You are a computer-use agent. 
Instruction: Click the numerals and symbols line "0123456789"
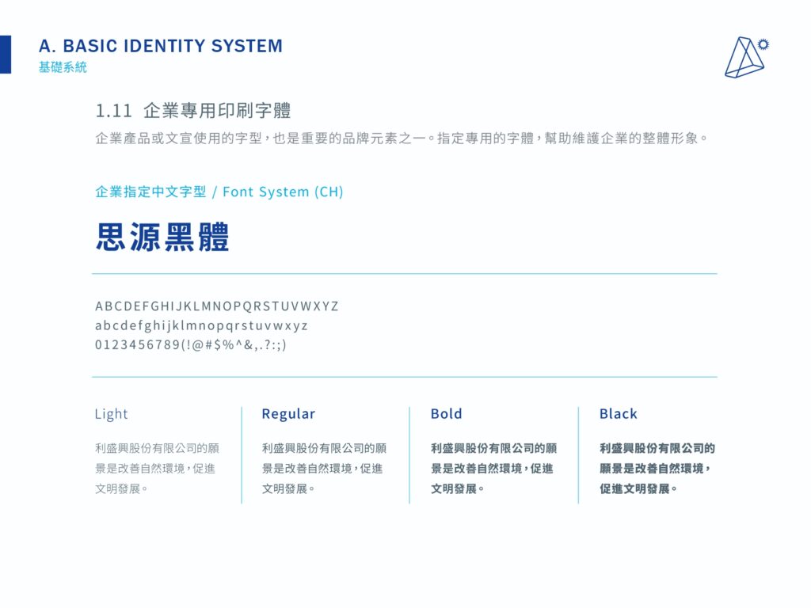click(190, 345)
